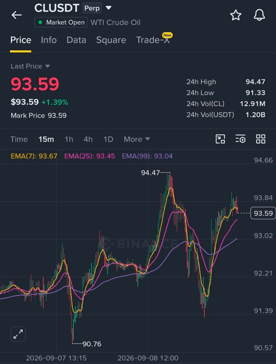Viewport: 276px width, 364px height.
Task: Tap the EMA(99) indicator label
Action: 147,156
